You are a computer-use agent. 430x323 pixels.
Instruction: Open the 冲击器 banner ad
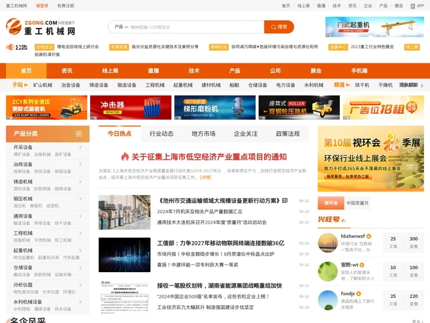(x=131, y=108)
